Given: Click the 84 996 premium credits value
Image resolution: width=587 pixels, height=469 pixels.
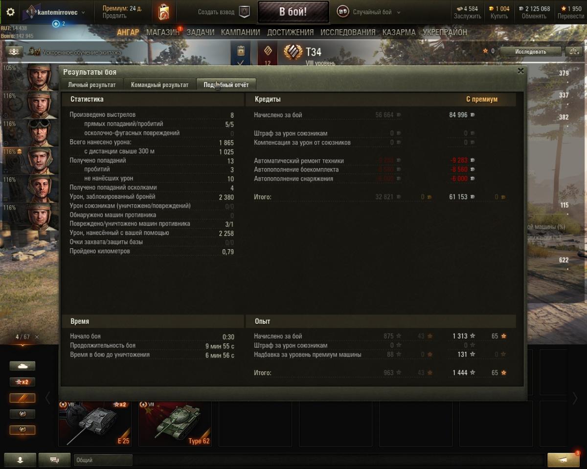Looking at the screenshot, I should pyautogui.click(x=458, y=115).
